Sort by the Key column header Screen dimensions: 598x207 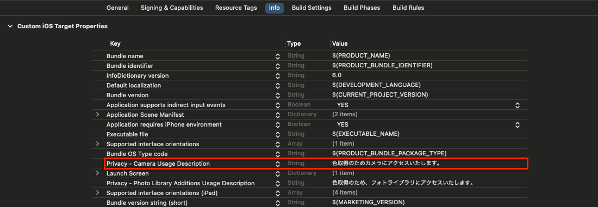tap(115, 44)
